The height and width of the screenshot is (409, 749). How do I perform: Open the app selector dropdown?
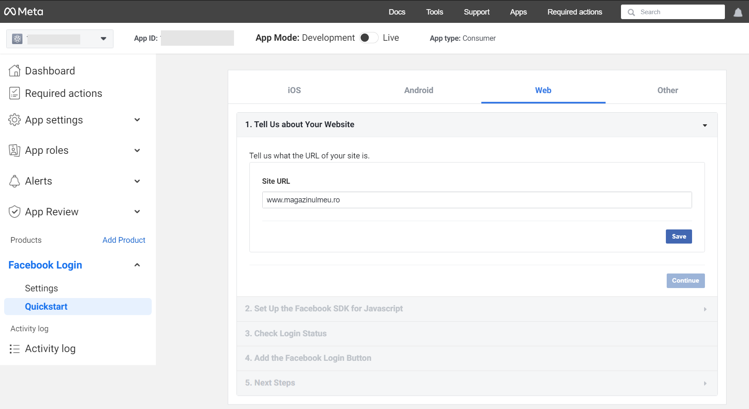pyautogui.click(x=103, y=39)
